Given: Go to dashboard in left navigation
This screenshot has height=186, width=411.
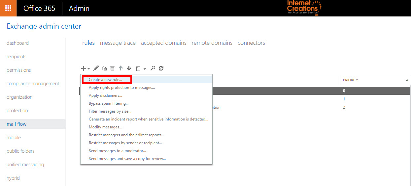Looking at the screenshot, I should point(17,43).
